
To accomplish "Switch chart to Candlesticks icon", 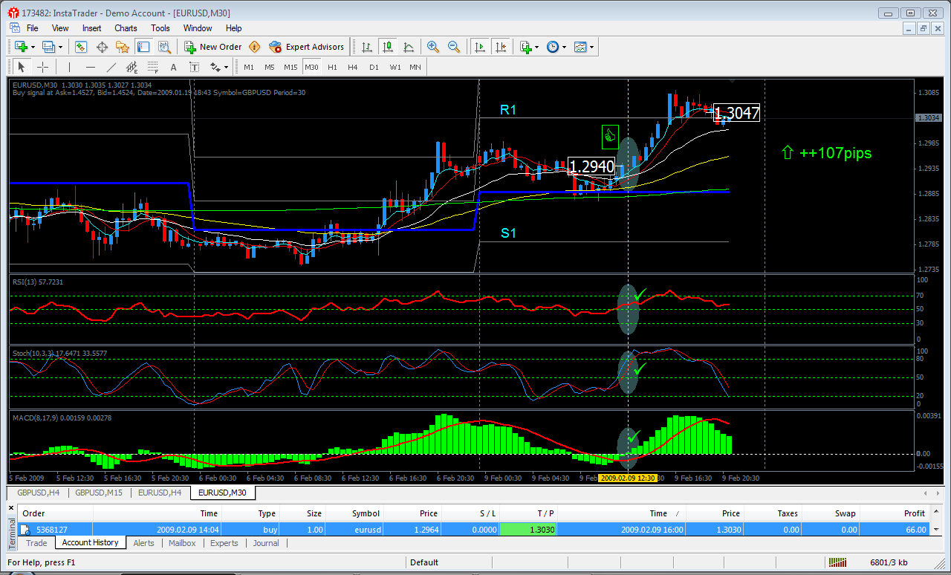I will click(388, 47).
